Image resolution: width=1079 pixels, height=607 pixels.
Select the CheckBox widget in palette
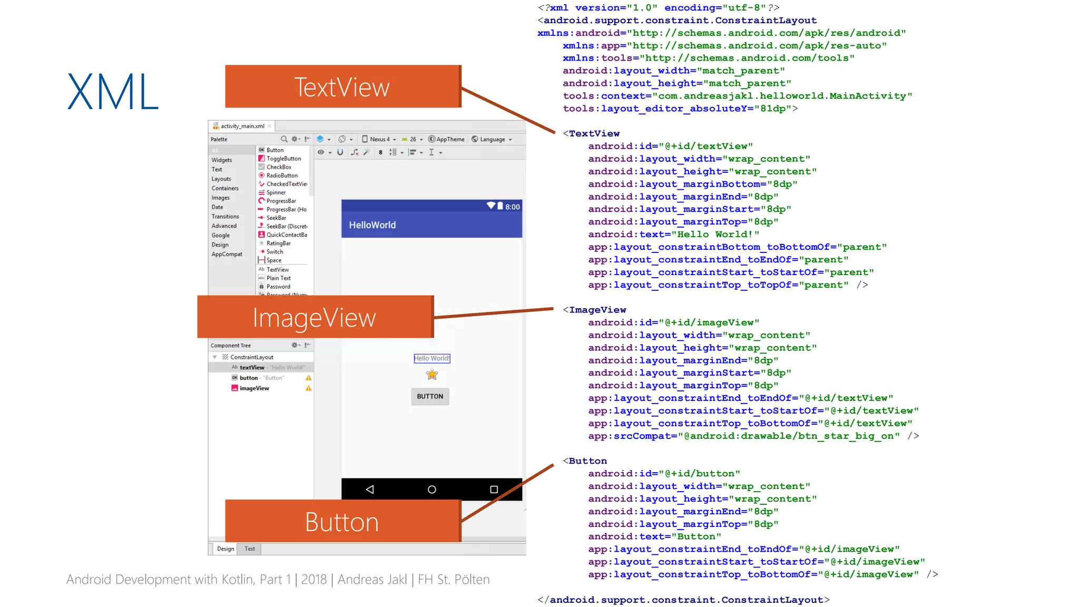(x=279, y=167)
